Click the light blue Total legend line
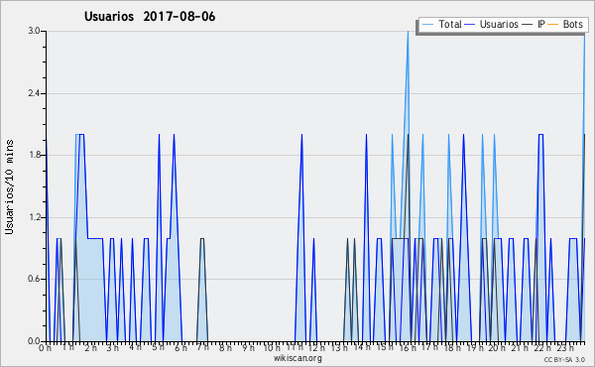Screen dimensions: 595x367 [x=427, y=25]
